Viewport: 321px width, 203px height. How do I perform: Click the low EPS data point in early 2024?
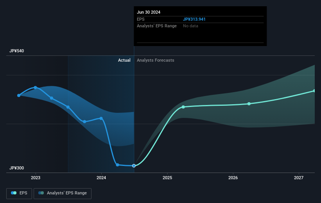tap(118, 165)
